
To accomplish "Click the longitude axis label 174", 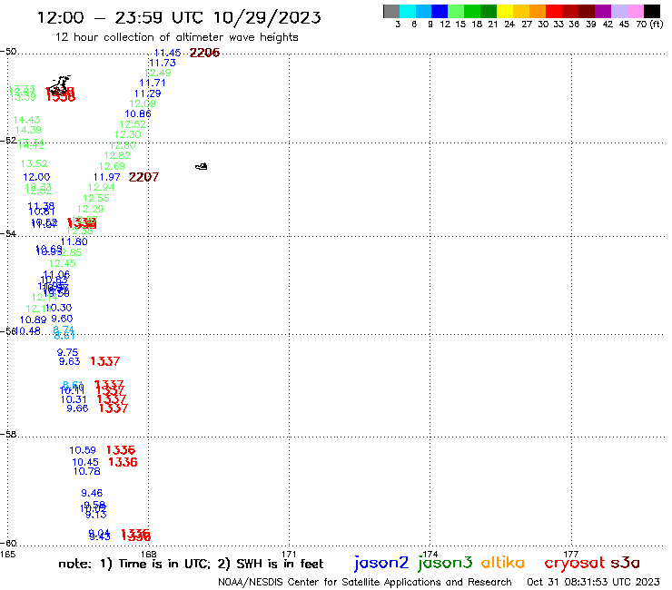I will [x=430, y=554].
